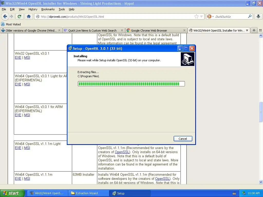Download Win64 OpenSSL v1.1.1m EXE
Viewport: 263px width, 197px height.
(x=18, y=179)
